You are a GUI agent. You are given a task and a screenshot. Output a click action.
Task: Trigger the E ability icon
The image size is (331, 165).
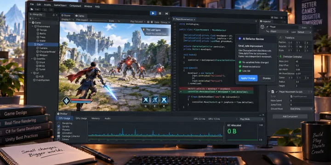[155, 100]
